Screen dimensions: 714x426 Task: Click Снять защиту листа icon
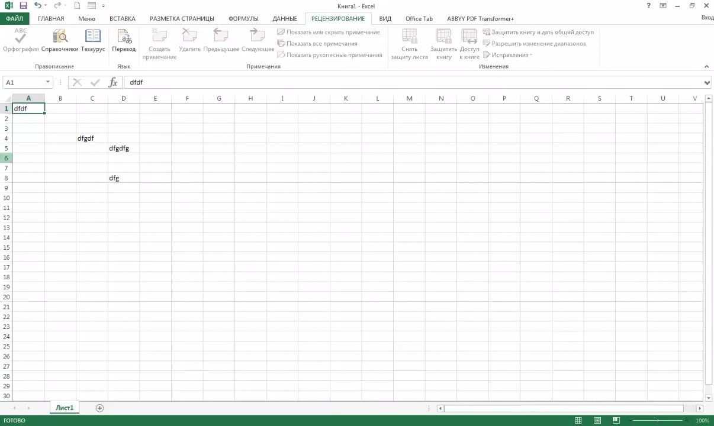(x=409, y=44)
